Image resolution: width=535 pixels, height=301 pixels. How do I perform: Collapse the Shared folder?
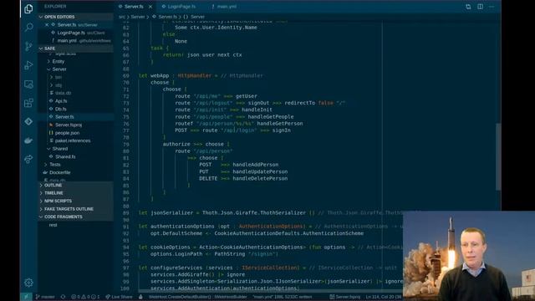coord(59,149)
